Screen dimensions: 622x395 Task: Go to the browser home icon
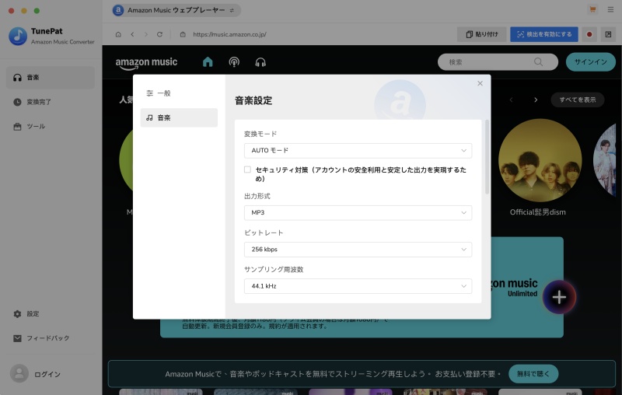(118, 34)
